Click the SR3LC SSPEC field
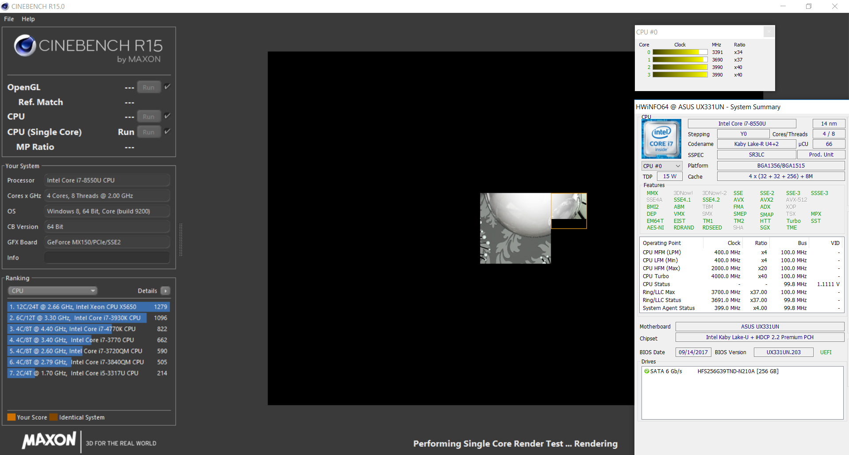 (757, 154)
